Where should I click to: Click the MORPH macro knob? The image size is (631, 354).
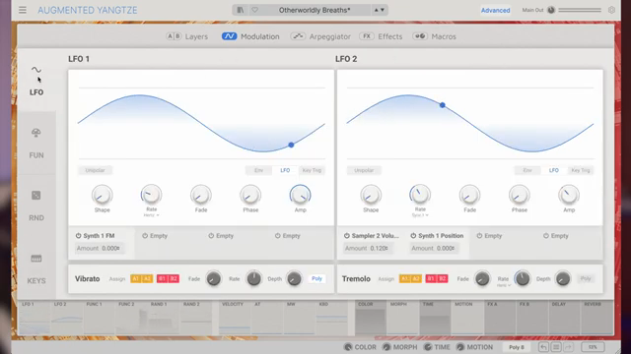[386, 347]
